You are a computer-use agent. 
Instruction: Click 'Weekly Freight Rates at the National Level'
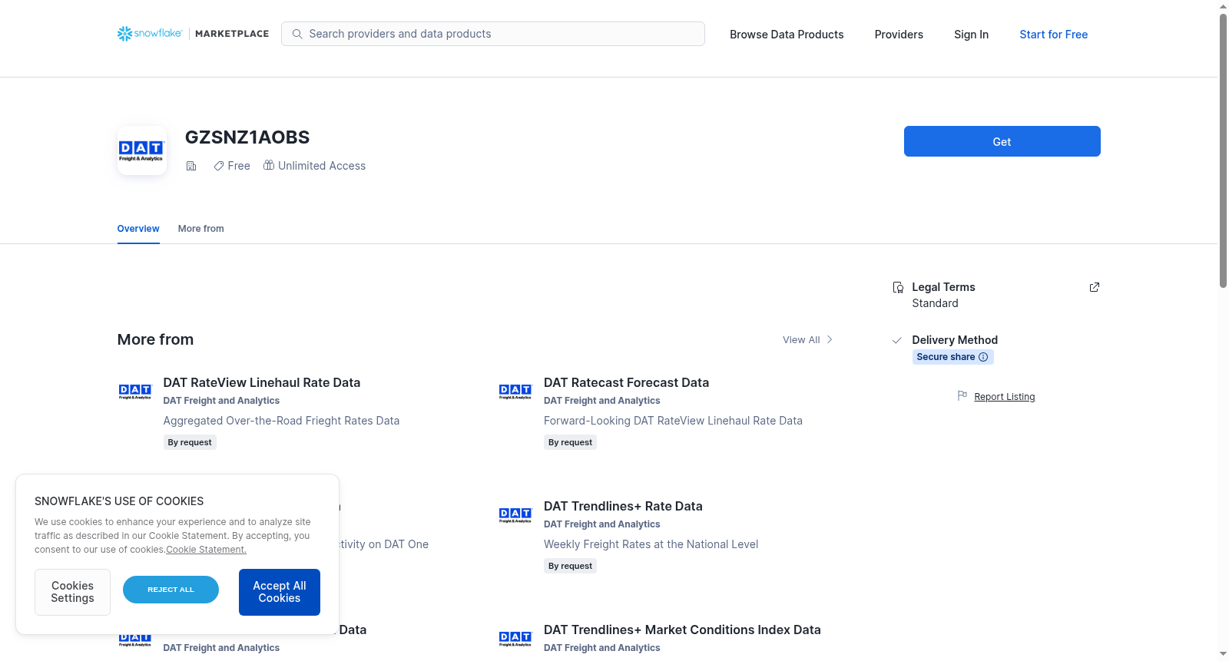[x=651, y=544]
